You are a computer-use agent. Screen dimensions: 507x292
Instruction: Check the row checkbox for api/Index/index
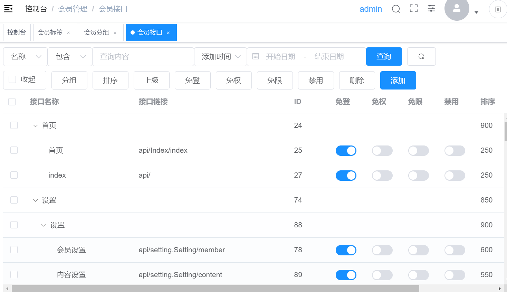(x=14, y=150)
